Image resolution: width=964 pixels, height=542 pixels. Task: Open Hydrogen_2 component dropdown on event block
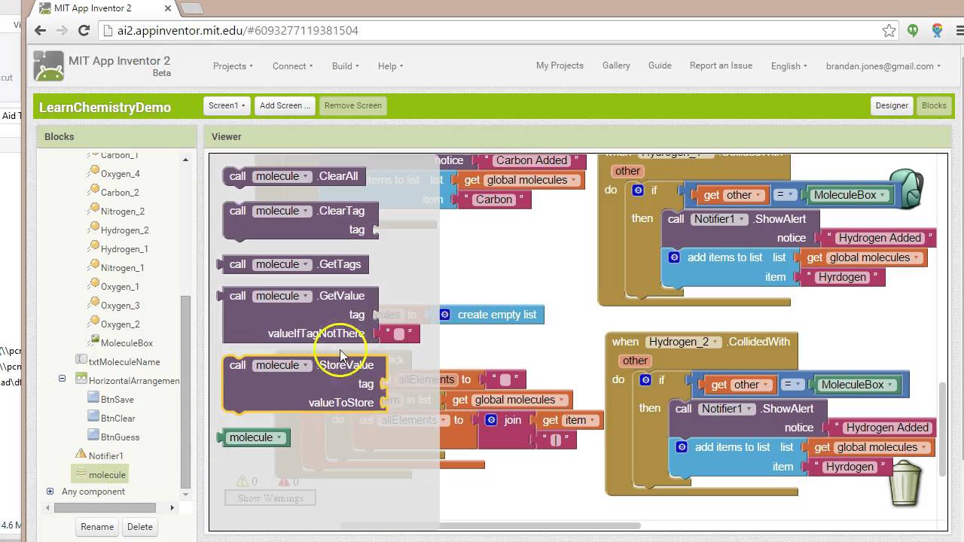[684, 342]
